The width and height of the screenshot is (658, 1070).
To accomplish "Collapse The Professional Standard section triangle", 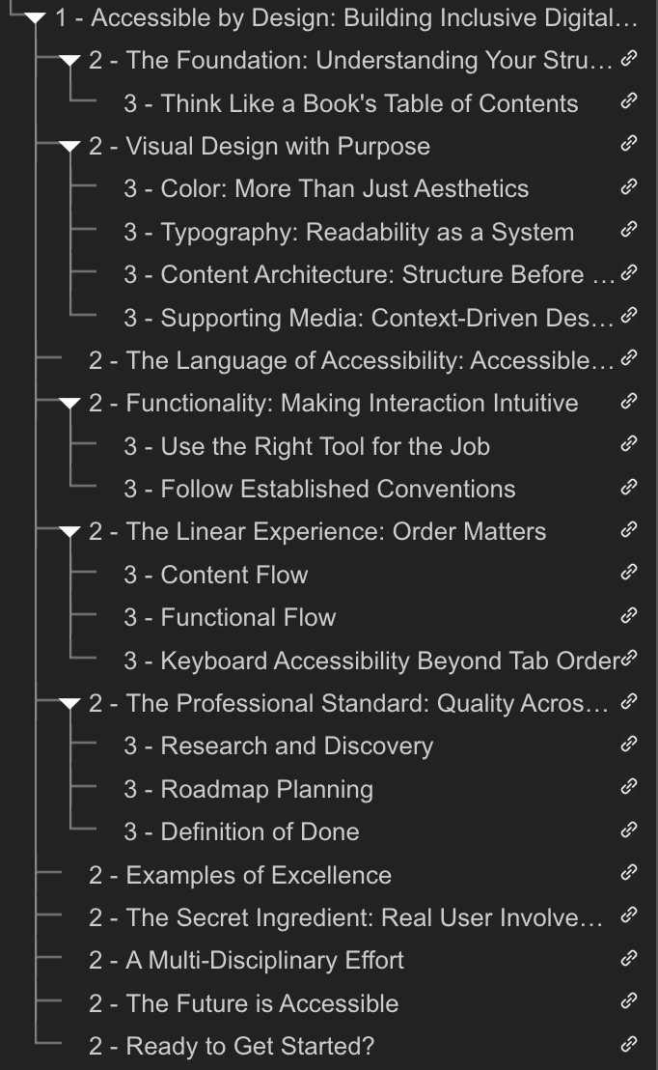I will coord(69,704).
